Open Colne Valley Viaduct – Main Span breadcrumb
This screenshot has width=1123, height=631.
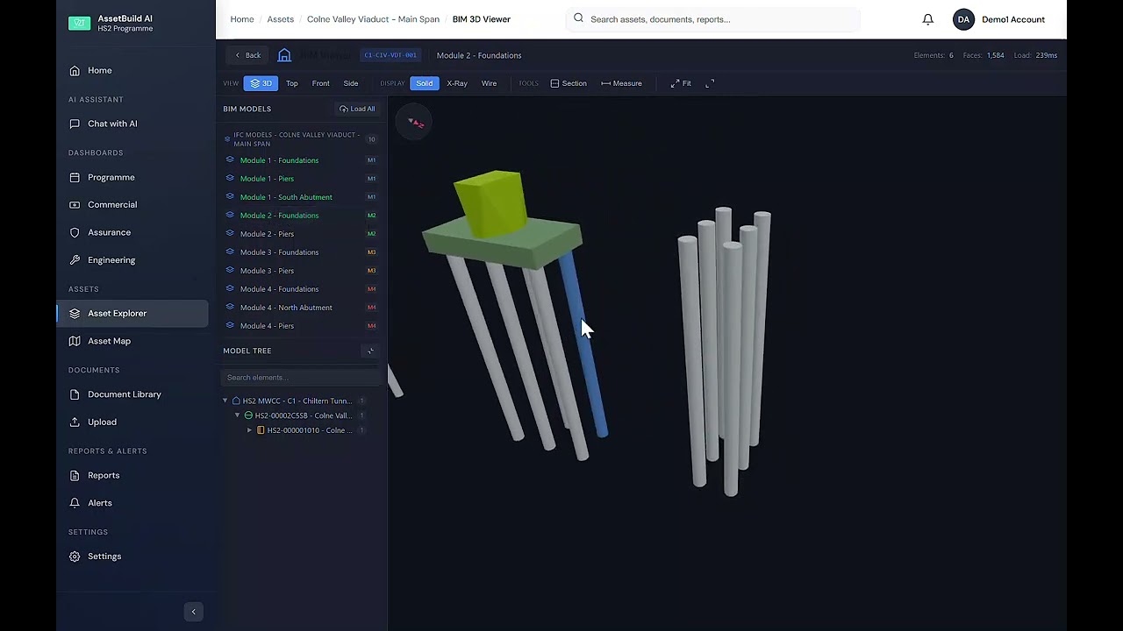(373, 19)
